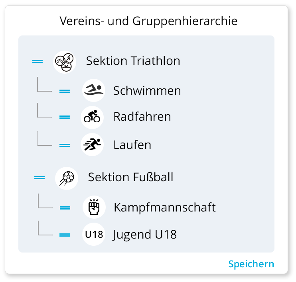296x282 pixels.
Task: Click the drag handle next to Kampfmannschaft
Action: tap(65, 208)
